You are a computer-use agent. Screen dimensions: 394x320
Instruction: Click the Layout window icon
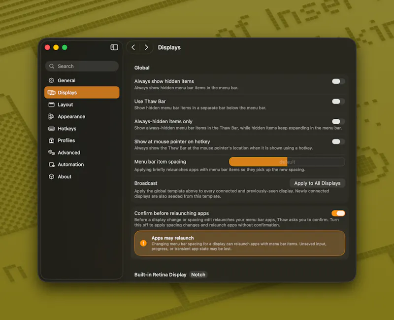click(x=52, y=105)
